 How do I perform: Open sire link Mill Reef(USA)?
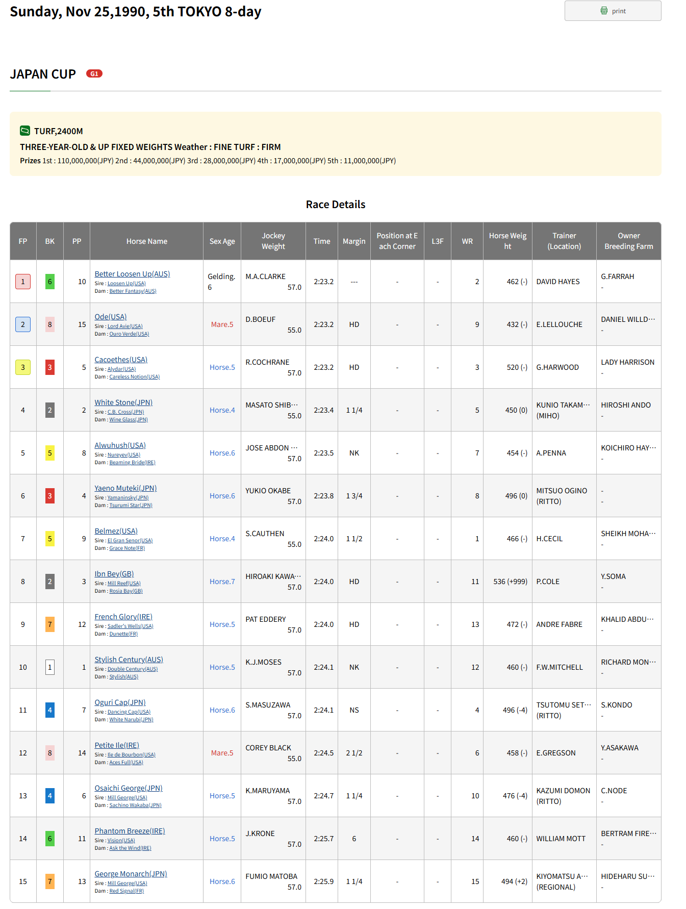pos(124,584)
